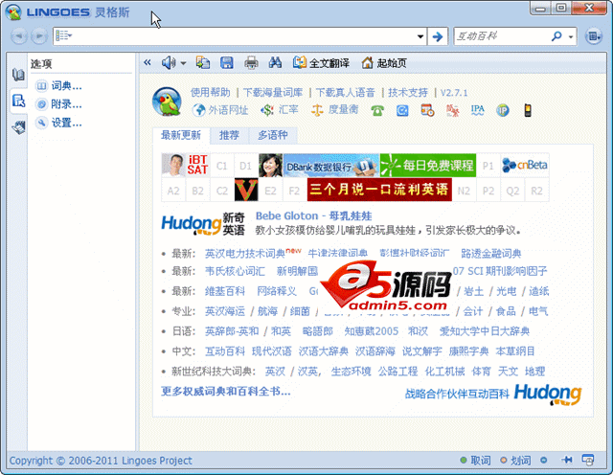Click the 使用帮助 link
613x475 pixels.
click(x=211, y=93)
